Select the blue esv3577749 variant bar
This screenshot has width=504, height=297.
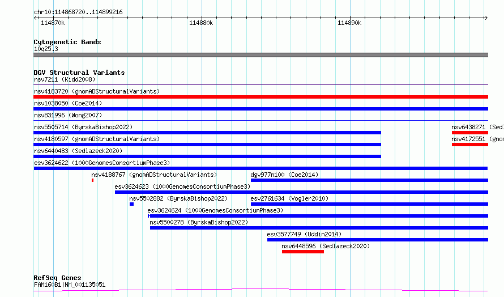pyautogui.click(x=378, y=240)
